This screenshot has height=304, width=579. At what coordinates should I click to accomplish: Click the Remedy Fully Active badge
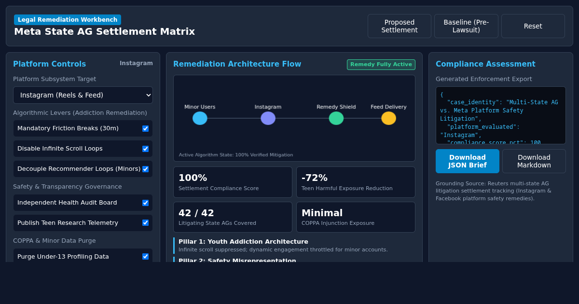click(381, 65)
